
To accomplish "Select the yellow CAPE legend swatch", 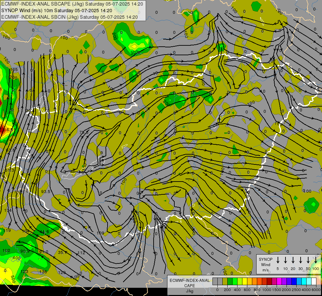I will click(x=245, y=281).
